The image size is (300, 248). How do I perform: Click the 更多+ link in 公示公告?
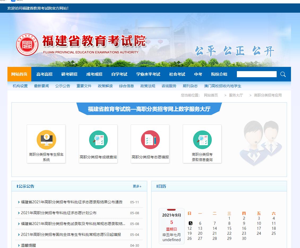[x=137, y=186]
